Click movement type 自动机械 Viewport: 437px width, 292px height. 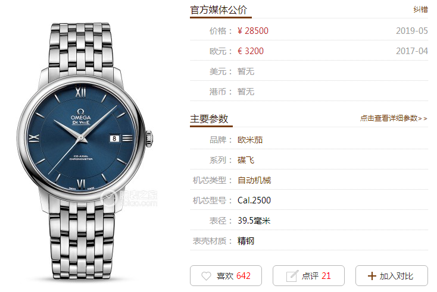pos(254,180)
